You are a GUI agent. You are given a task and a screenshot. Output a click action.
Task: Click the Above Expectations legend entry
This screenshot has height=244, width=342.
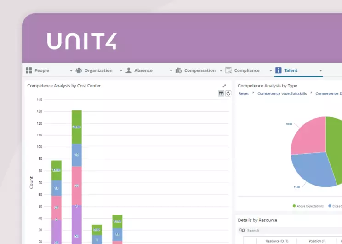tap(308, 206)
